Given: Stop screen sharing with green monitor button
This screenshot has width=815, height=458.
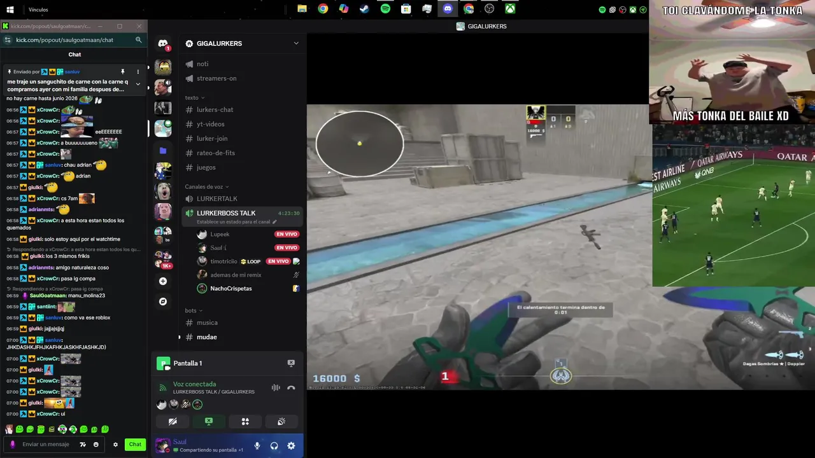Looking at the screenshot, I should [x=209, y=421].
